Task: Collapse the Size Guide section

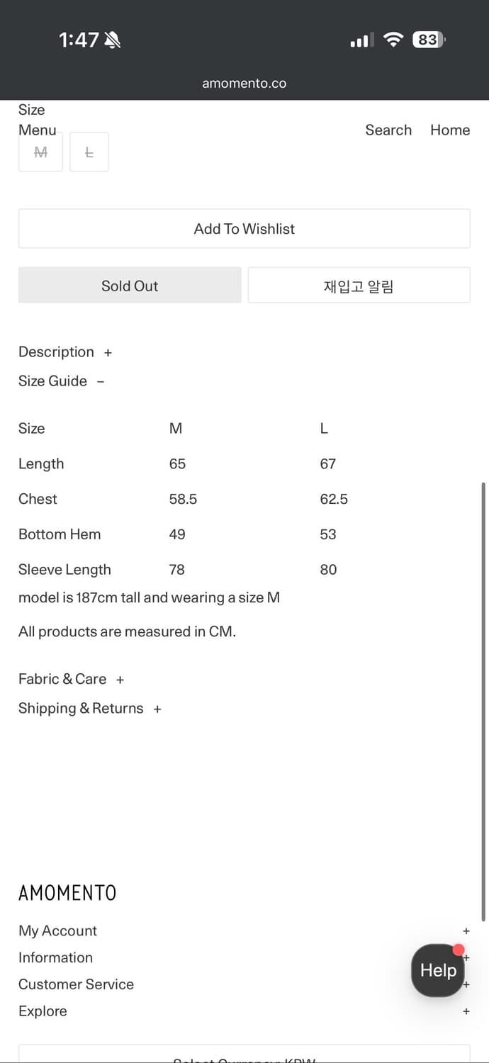Action: click(62, 381)
